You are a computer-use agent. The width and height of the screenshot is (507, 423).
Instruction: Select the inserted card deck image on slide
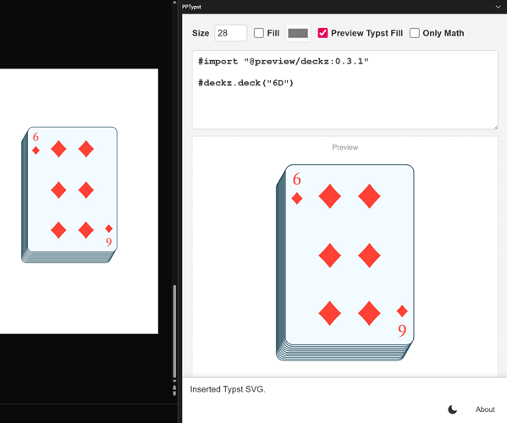click(69, 195)
